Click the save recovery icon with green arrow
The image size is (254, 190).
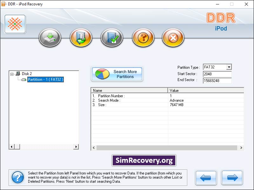pos(80,38)
